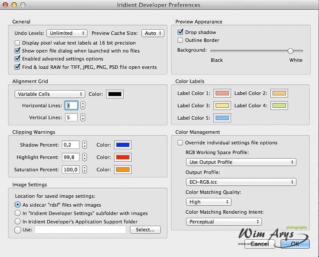This screenshot has height=257, width=319.
Task: Enable 16 bit precision pixel value labels
Action: [17, 43]
